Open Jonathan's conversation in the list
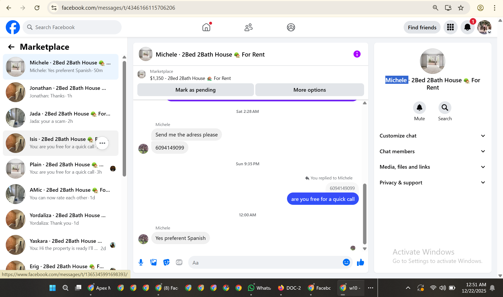 click(61, 92)
